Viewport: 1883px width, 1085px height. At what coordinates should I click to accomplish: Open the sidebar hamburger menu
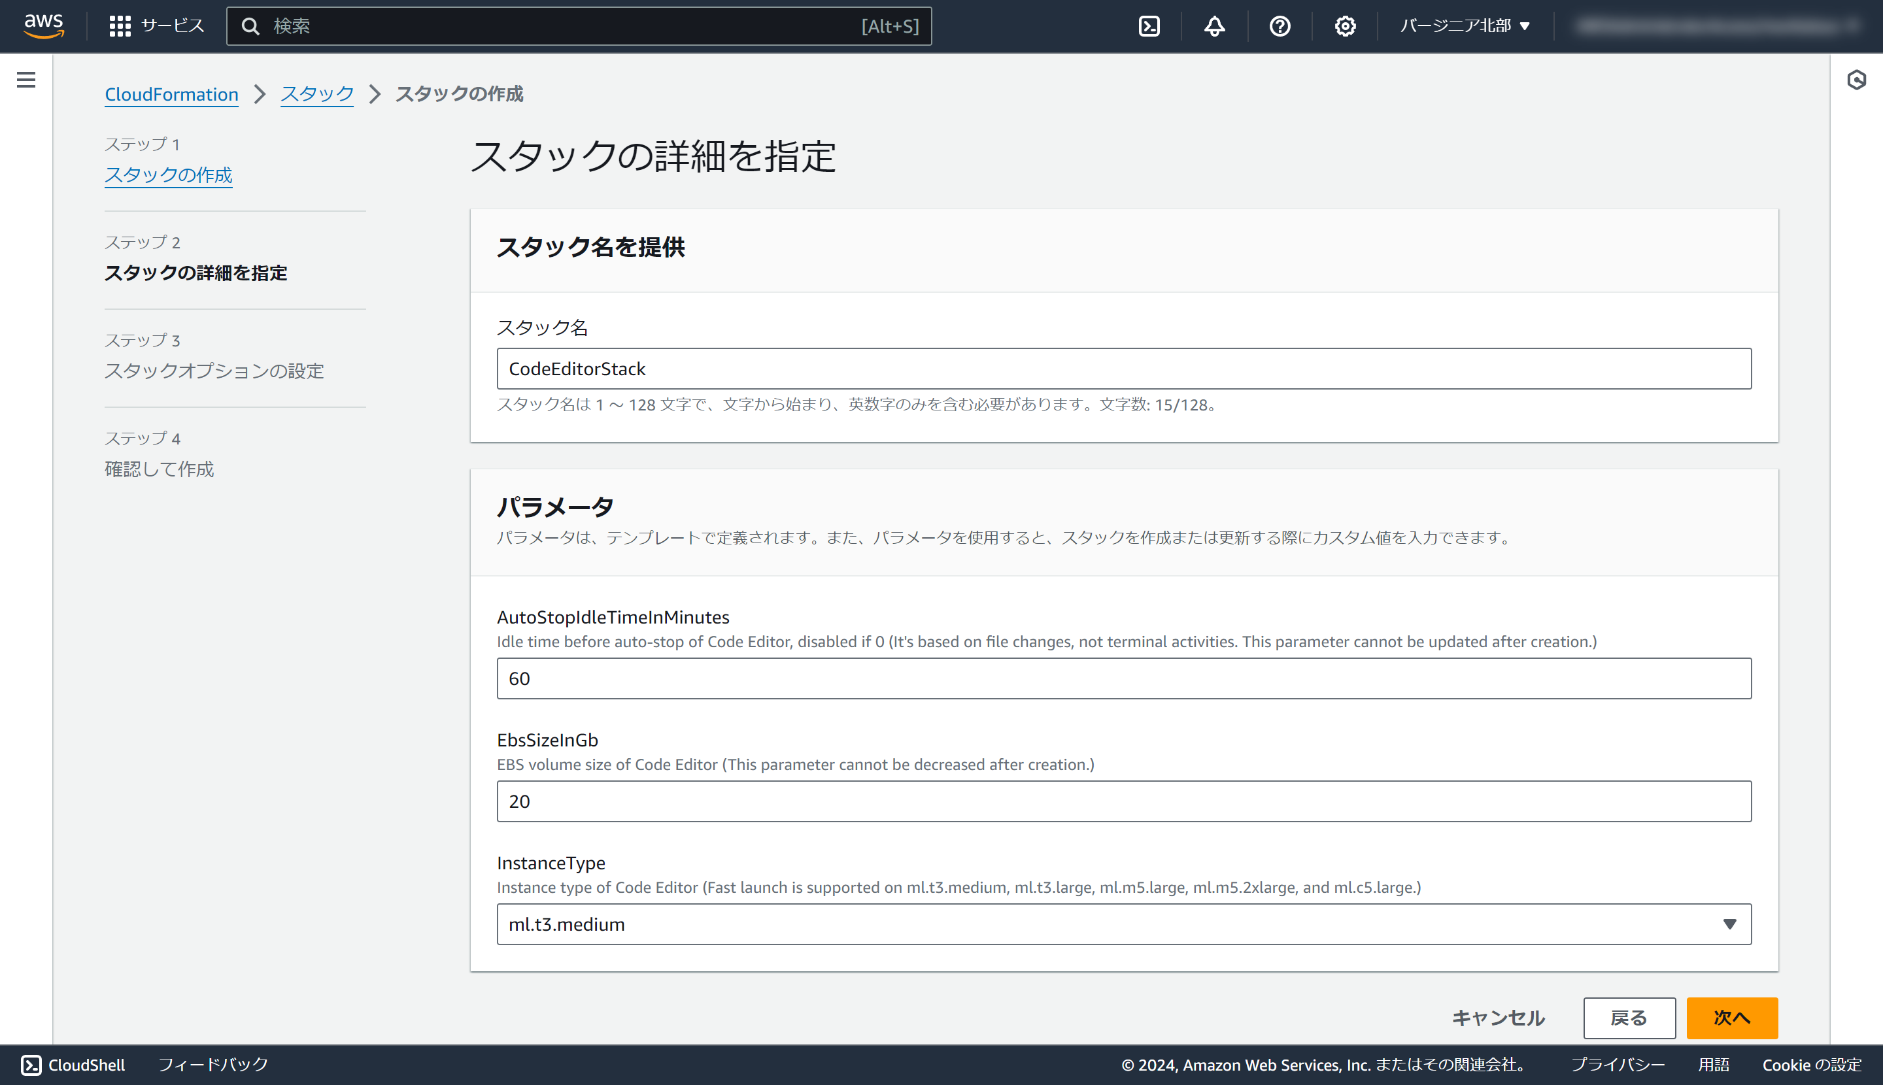(x=26, y=80)
